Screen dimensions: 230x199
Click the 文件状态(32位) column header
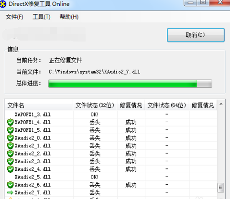[x=95, y=105]
